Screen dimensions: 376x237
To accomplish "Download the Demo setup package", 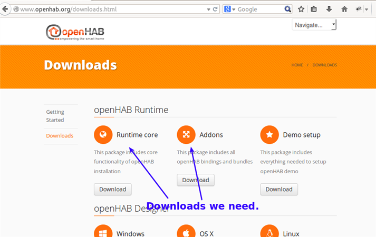I will [x=279, y=190].
